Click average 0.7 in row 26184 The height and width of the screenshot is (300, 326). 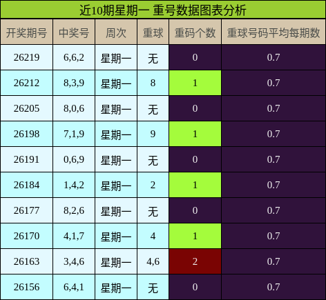(x=274, y=185)
